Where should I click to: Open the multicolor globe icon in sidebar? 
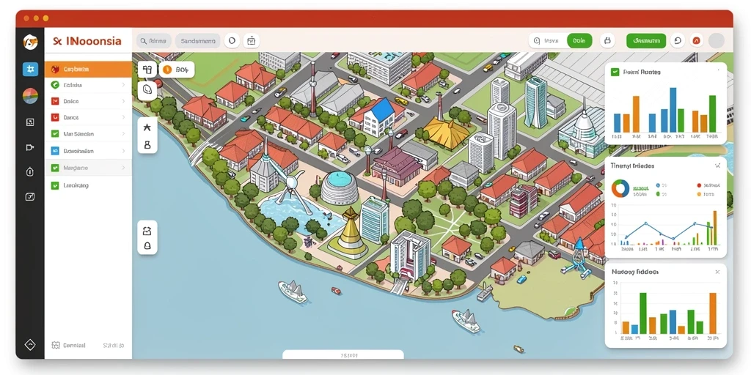[30, 96]
